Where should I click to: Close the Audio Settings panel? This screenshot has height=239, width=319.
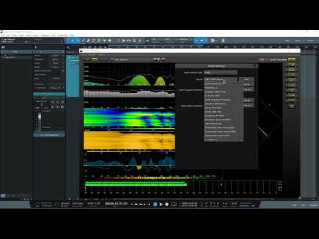coord(255,66)
